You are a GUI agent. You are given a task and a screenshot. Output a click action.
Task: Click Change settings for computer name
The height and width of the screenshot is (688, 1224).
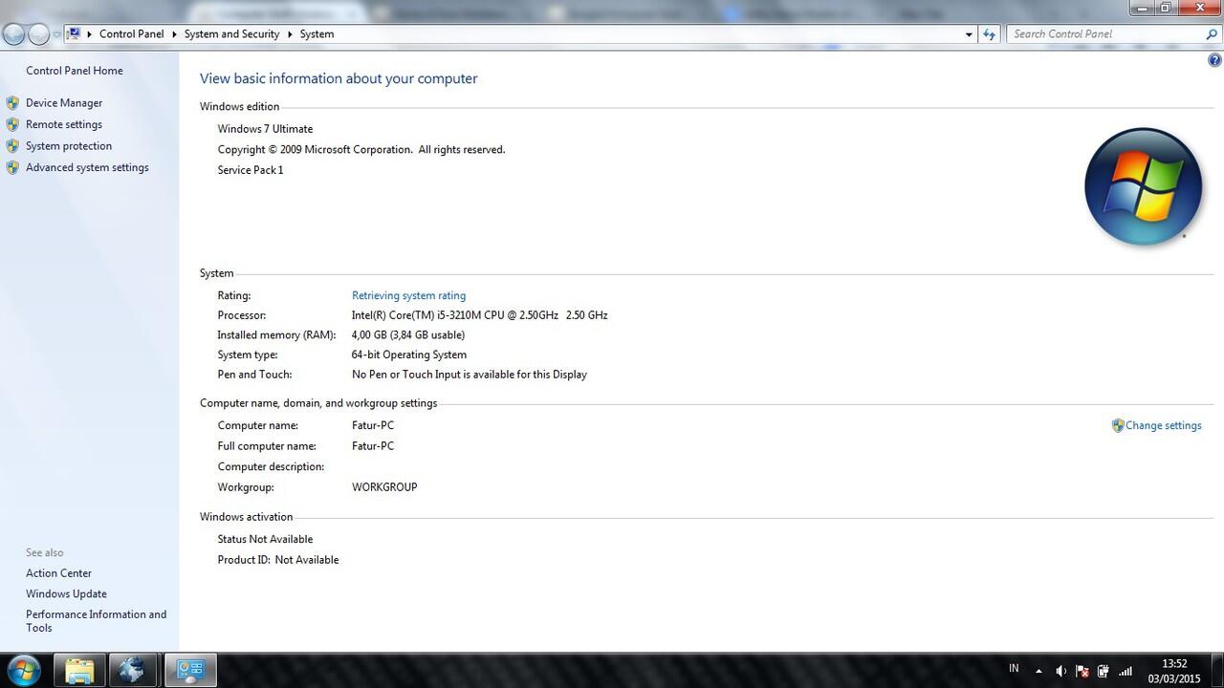tap(1163, 425)
